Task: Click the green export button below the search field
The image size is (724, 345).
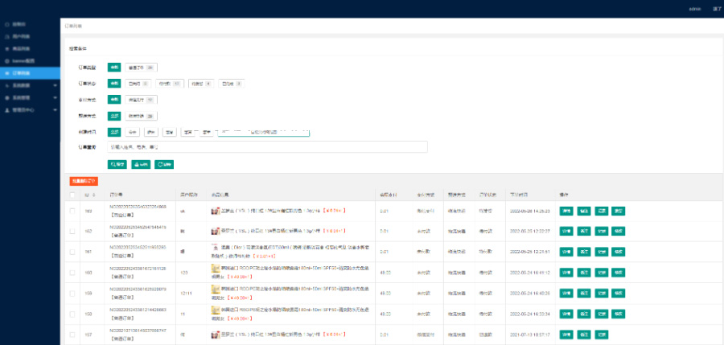Action: (x=141, y=164)
